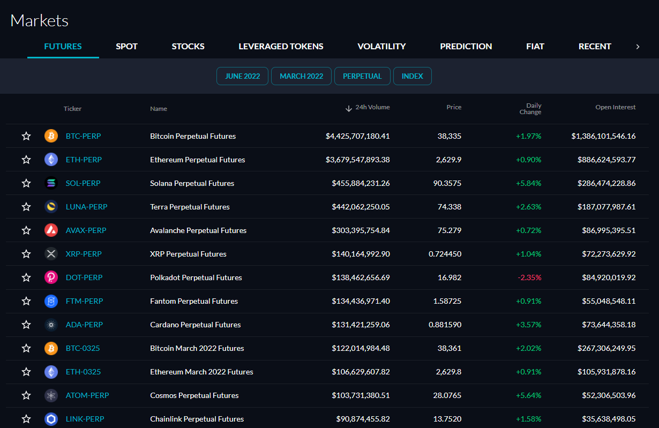Click the Bitcoin coin icon beside BTC-PERP
659x428 pixels.
tap(51, 136)
